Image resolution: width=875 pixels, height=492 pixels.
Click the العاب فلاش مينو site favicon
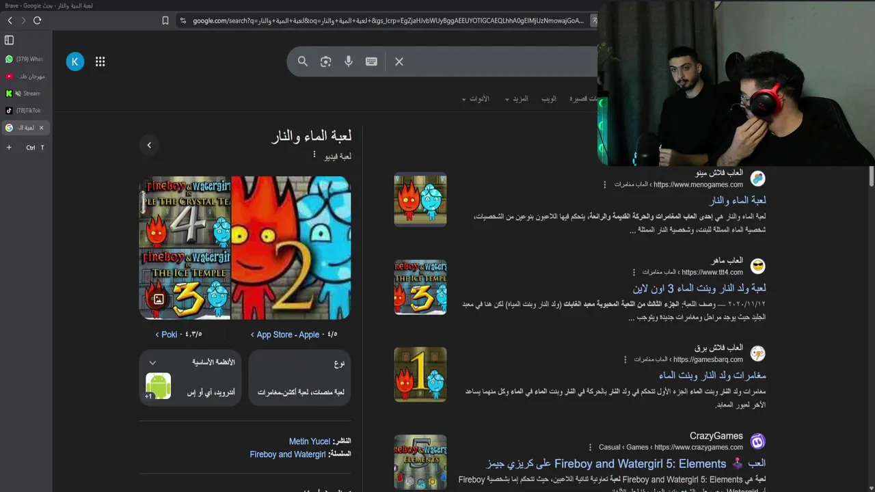click(757, 178)
